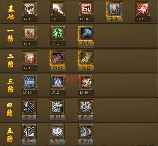The height and width of the screenshot is (146, 158).
Task: Select the red arrow burst skill icon
Action: point(143,9)
